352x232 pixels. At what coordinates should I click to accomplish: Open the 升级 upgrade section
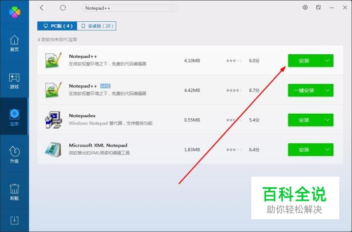(14, 154)
